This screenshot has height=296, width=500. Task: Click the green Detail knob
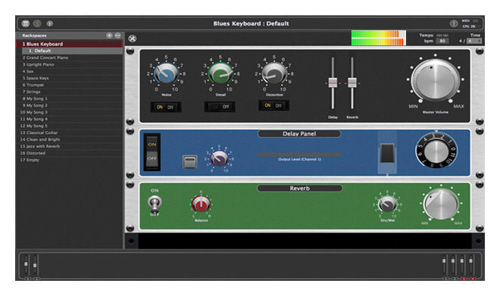[220, 73]
